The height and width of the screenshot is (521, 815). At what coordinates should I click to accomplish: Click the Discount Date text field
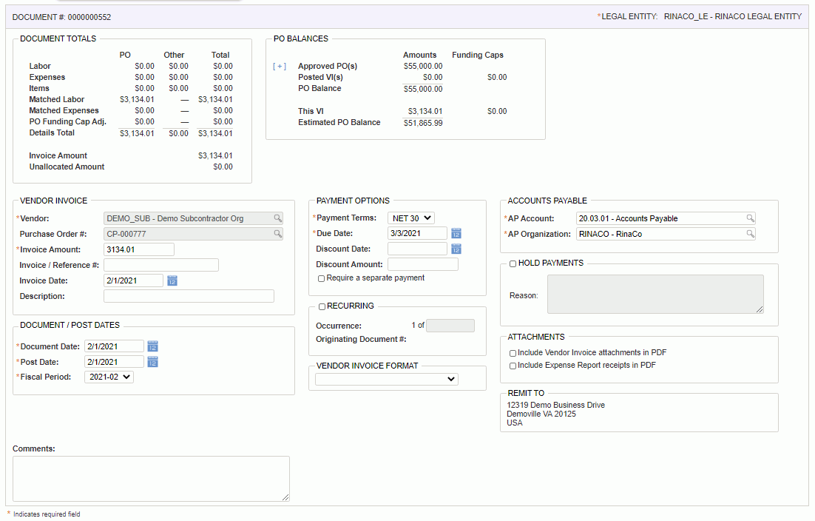[417, 249]
